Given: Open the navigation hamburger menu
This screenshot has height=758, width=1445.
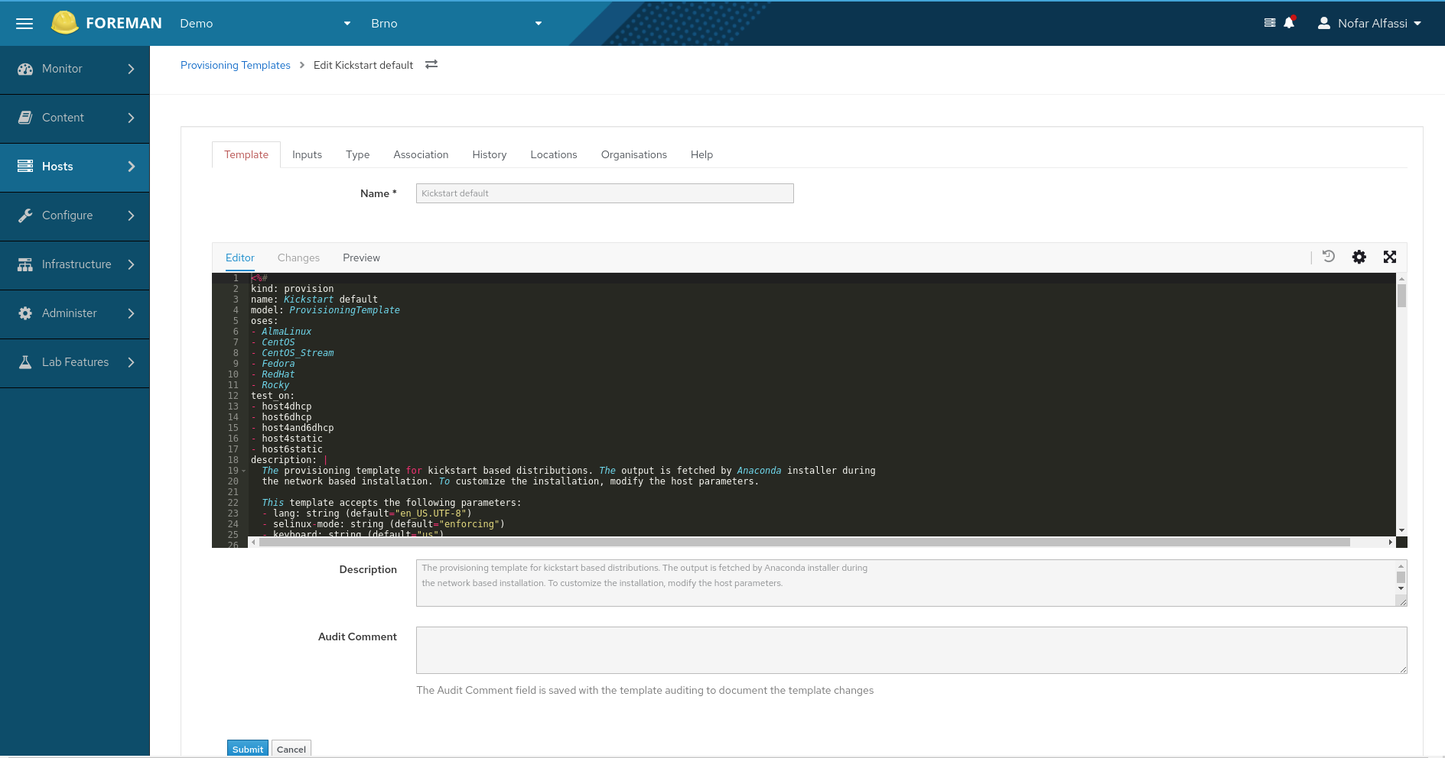Looking at the screenshot, I should [x=24, y=23].
